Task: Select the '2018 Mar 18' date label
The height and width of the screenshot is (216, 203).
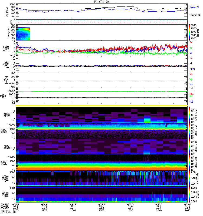Action: (x=8, y=212)
